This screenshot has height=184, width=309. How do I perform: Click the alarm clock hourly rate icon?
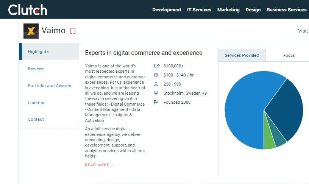coord(156,75)
